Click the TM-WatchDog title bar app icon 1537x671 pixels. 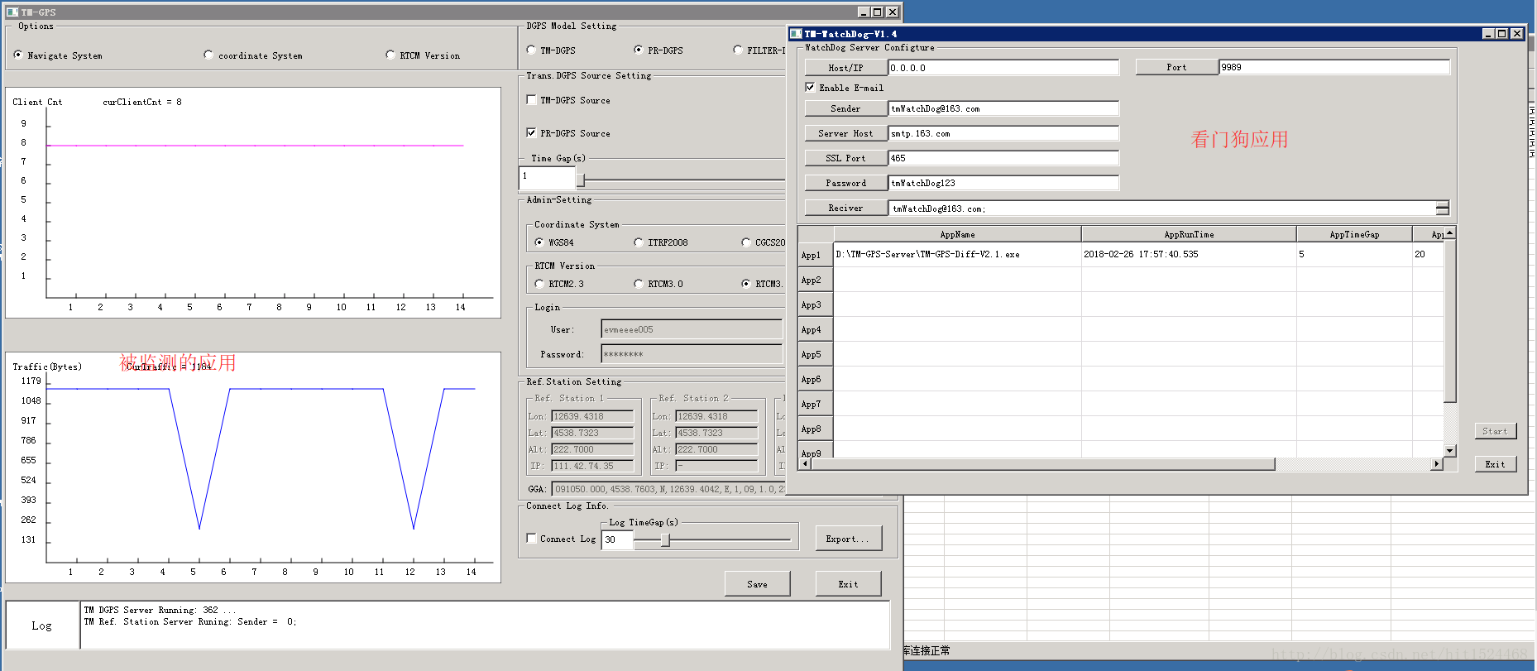point(797,34)
